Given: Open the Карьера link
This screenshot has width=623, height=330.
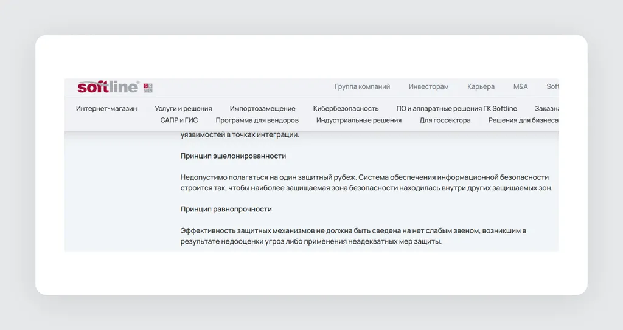Looking at the screenshot, I should 481,86.
